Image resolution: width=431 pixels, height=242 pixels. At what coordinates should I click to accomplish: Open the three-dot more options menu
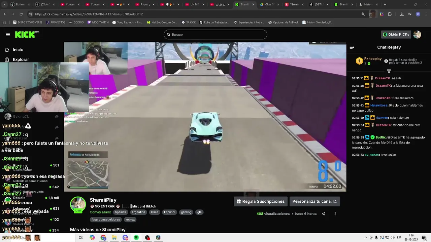click(x=335, y=214)
